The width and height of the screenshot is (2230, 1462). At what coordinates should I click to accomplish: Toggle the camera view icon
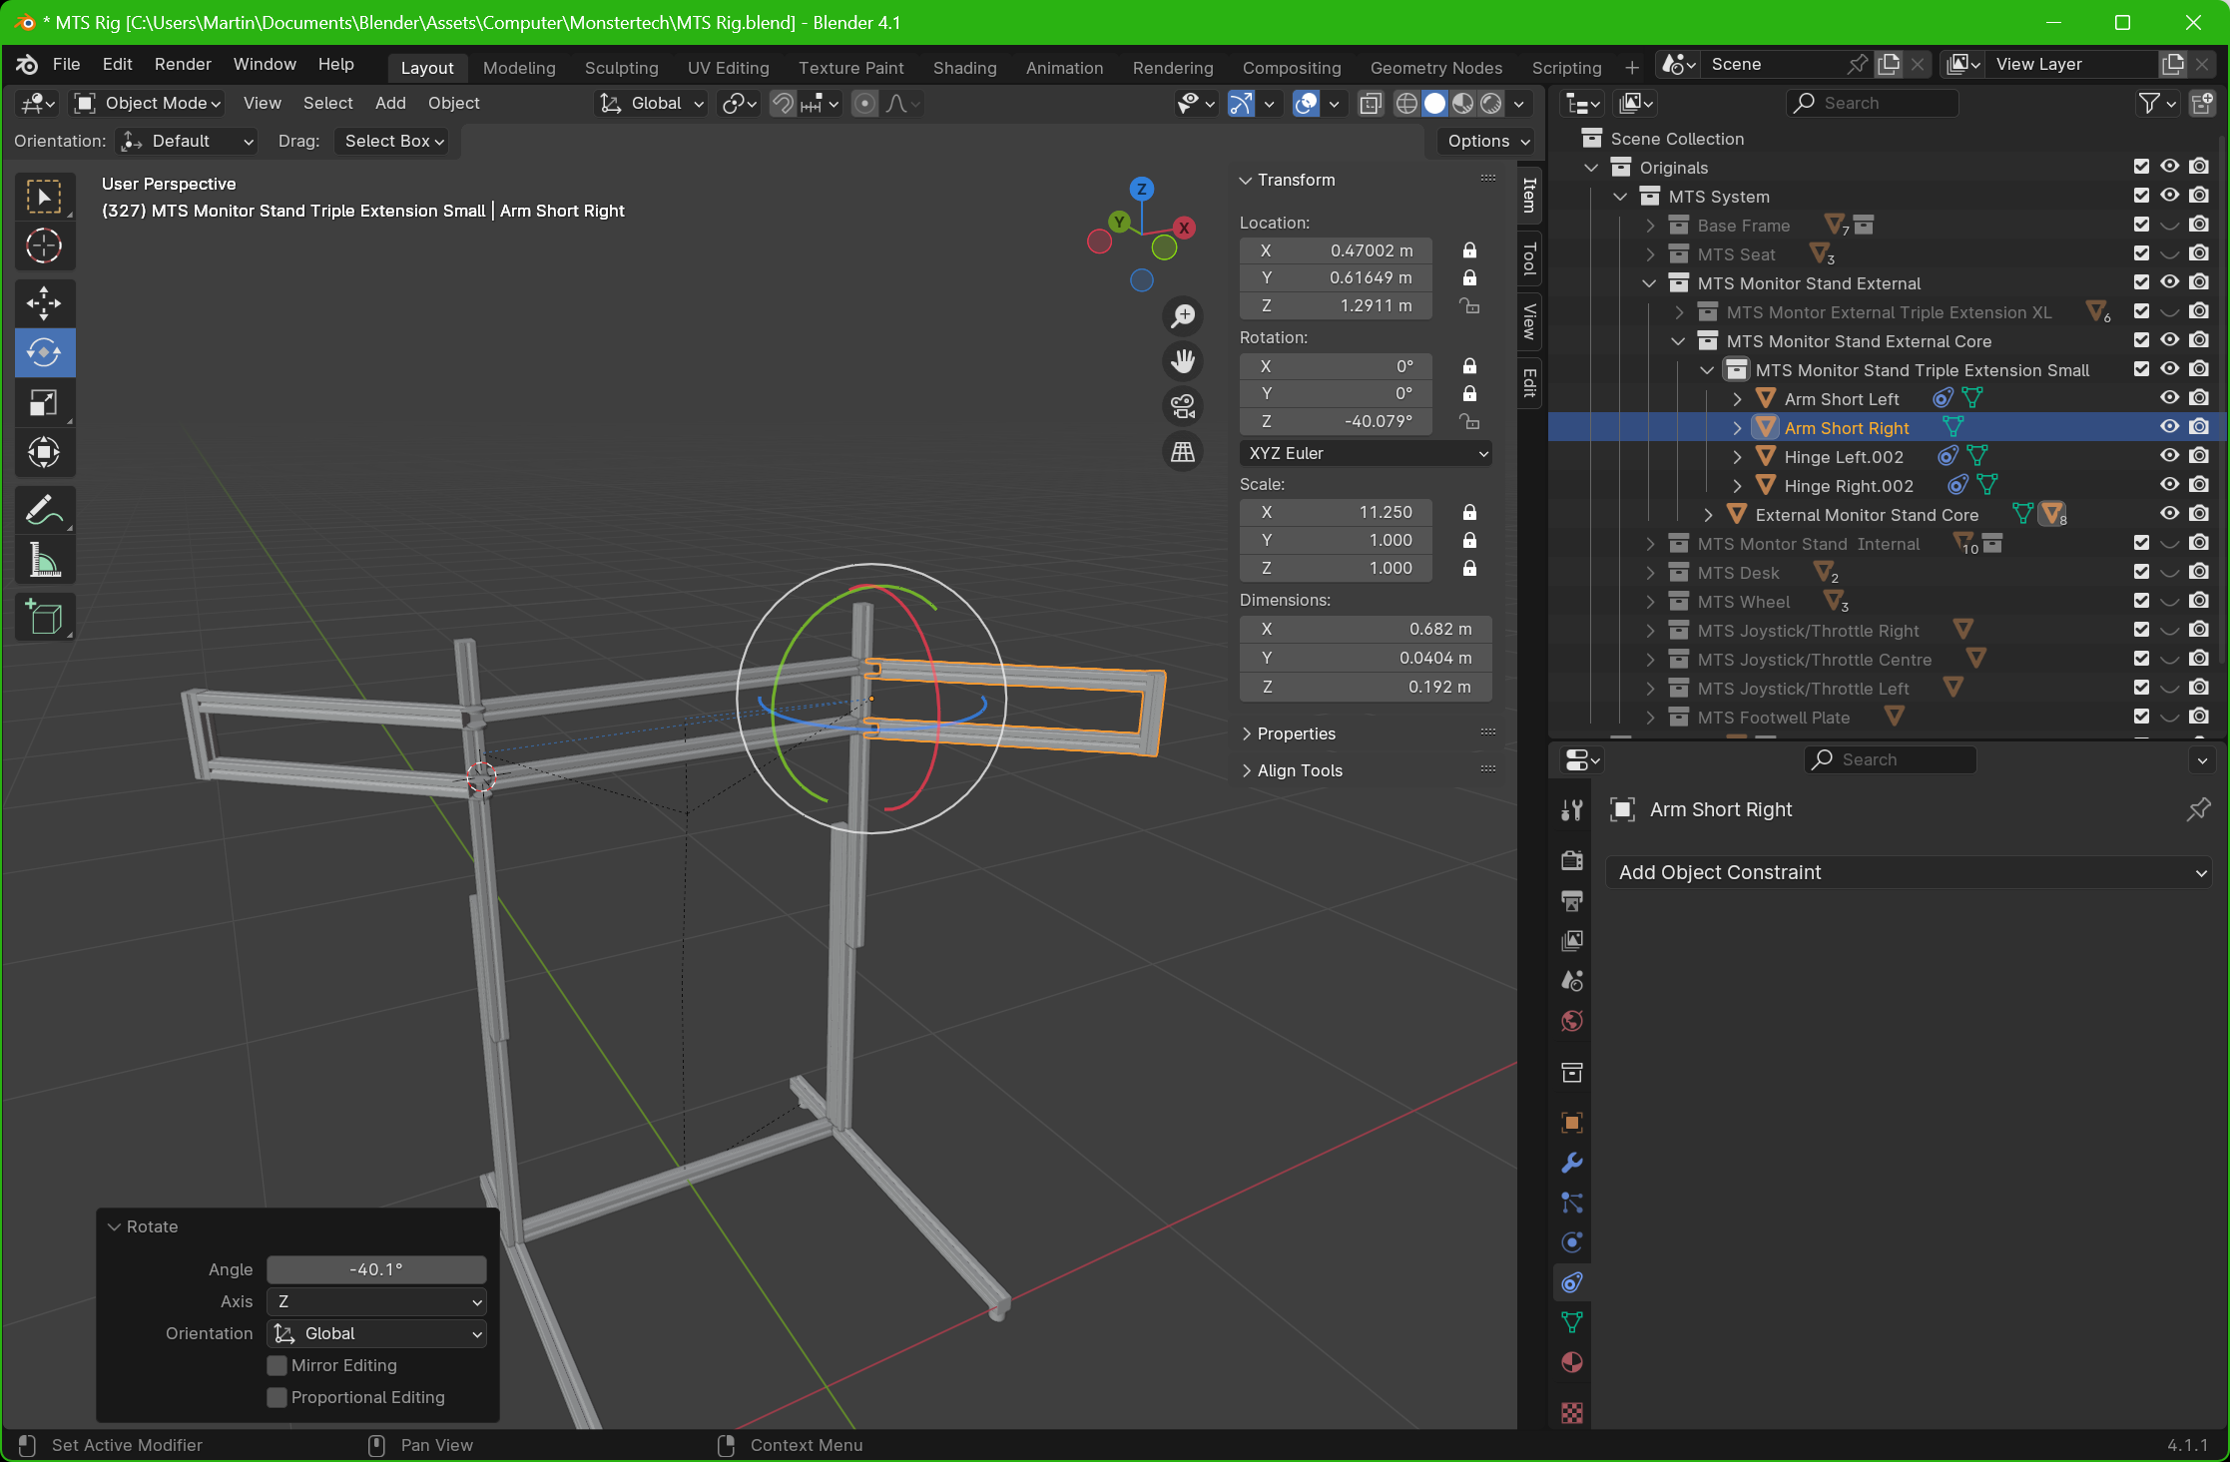(x=1183, y=406)
